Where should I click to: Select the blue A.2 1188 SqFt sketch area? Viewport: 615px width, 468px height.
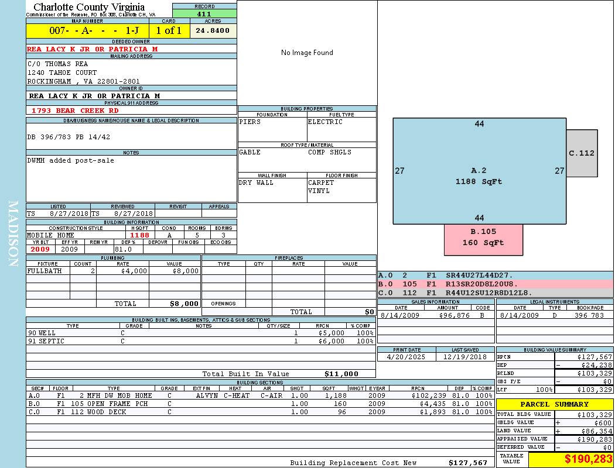[x=479, y=175]
